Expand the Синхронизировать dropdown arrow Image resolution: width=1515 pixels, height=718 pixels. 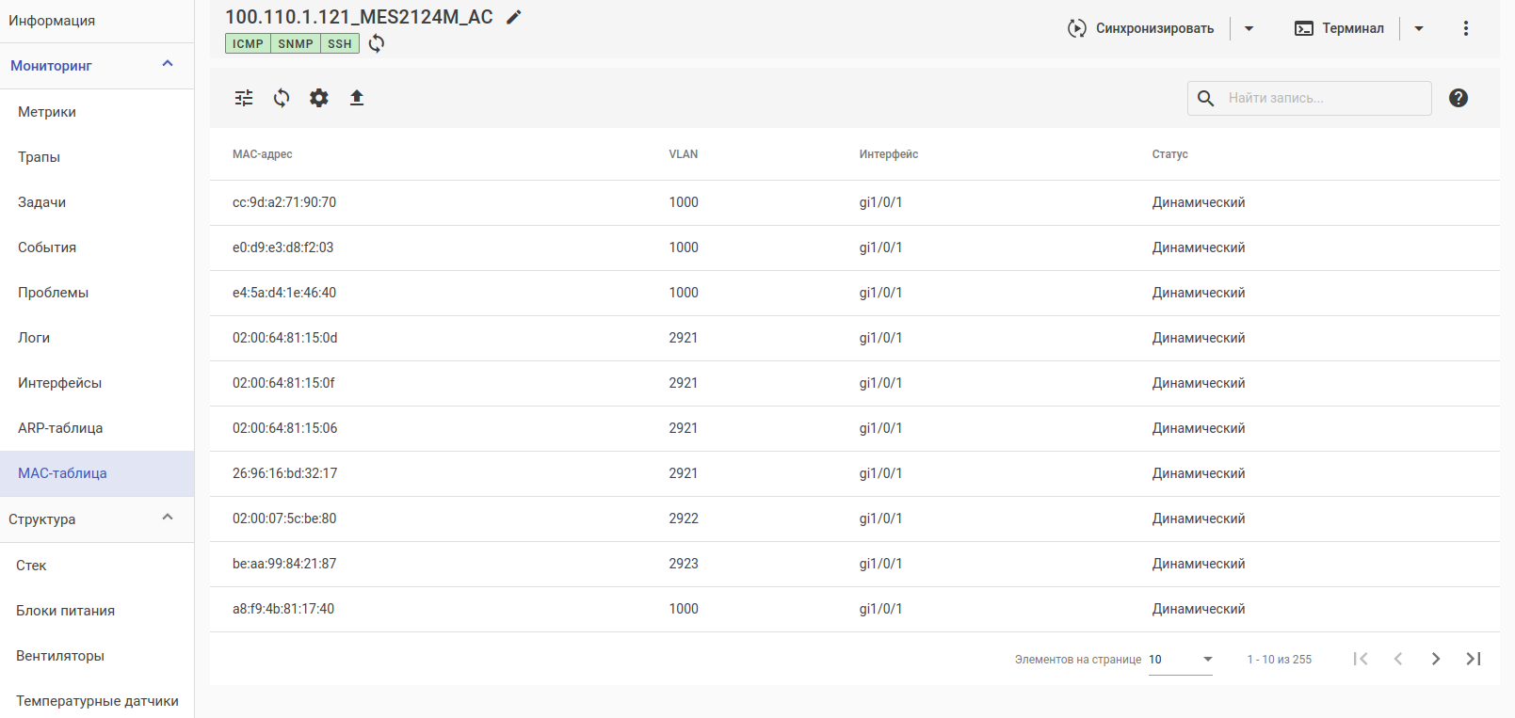1249,28
